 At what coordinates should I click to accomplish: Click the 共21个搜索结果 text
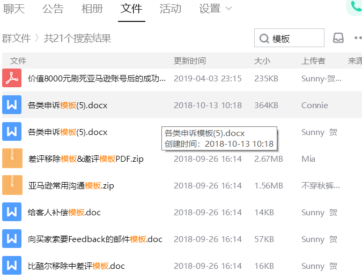77,38
